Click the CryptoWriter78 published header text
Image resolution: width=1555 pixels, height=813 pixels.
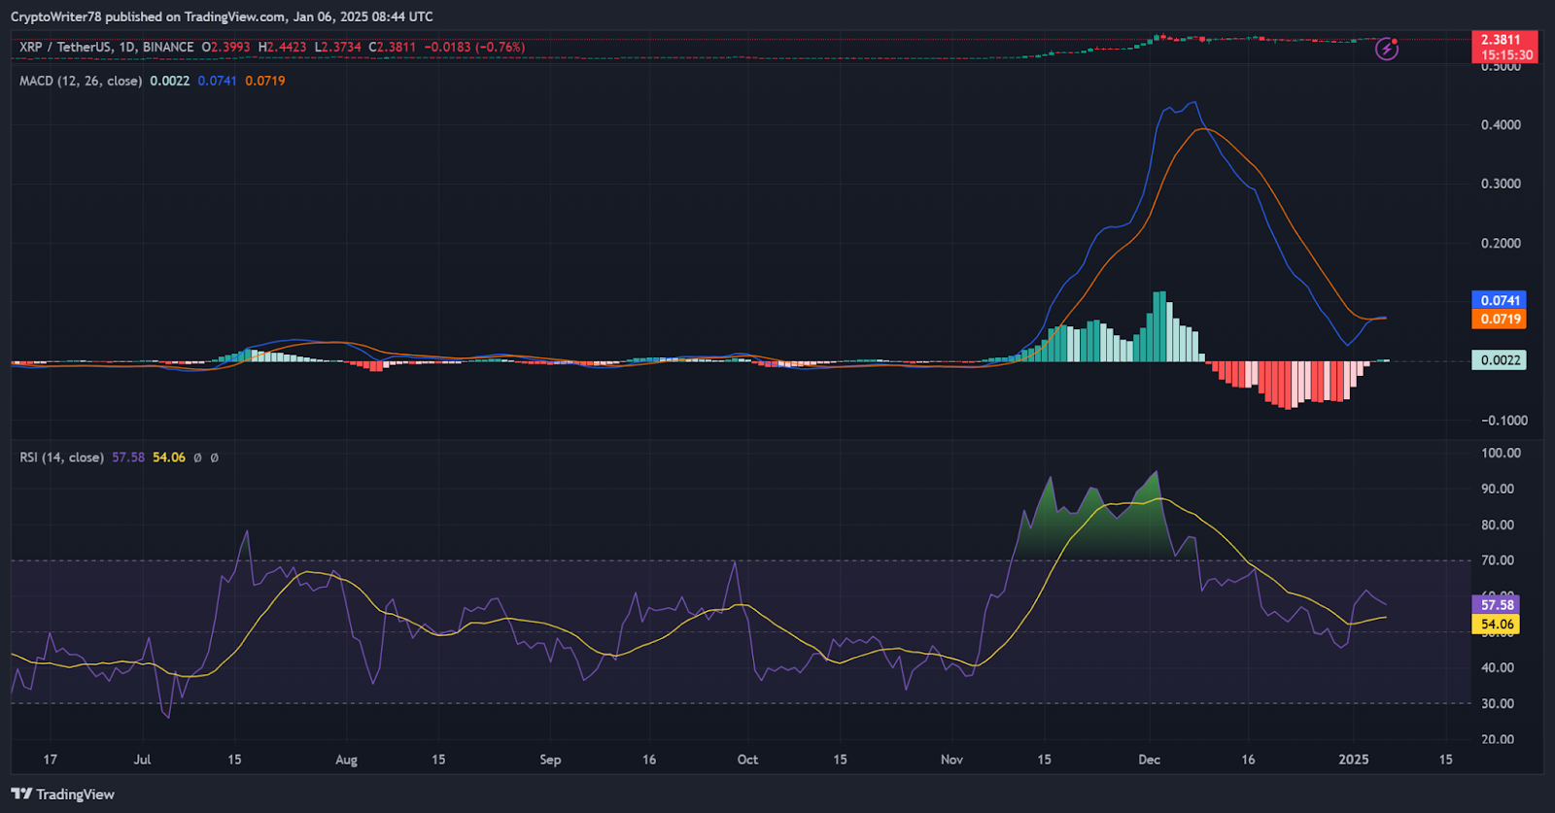(222, 17)
